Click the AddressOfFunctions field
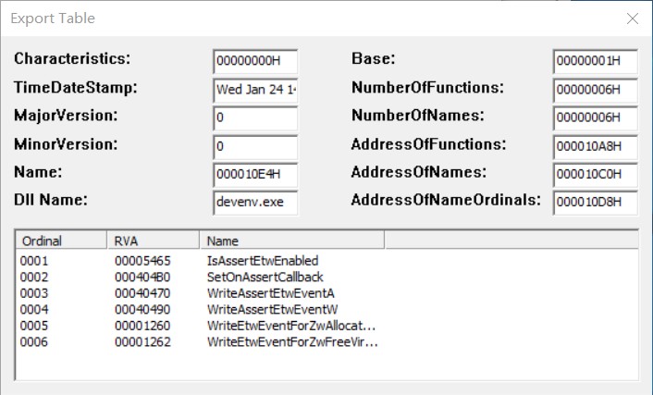Screen dimensions: 653x395 pos(595,147)
